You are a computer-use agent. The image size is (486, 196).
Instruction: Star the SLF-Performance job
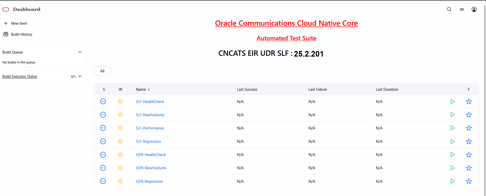point(469,128)
